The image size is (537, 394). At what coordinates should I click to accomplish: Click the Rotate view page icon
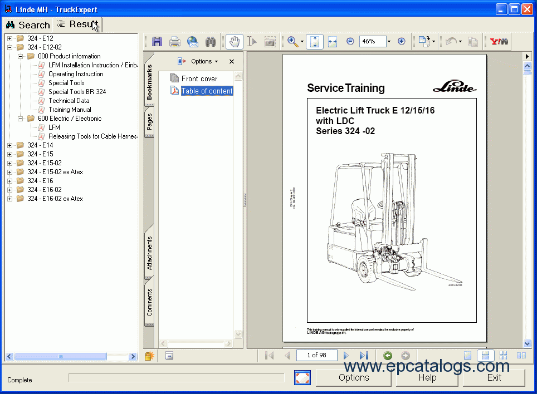pos(424,41)
